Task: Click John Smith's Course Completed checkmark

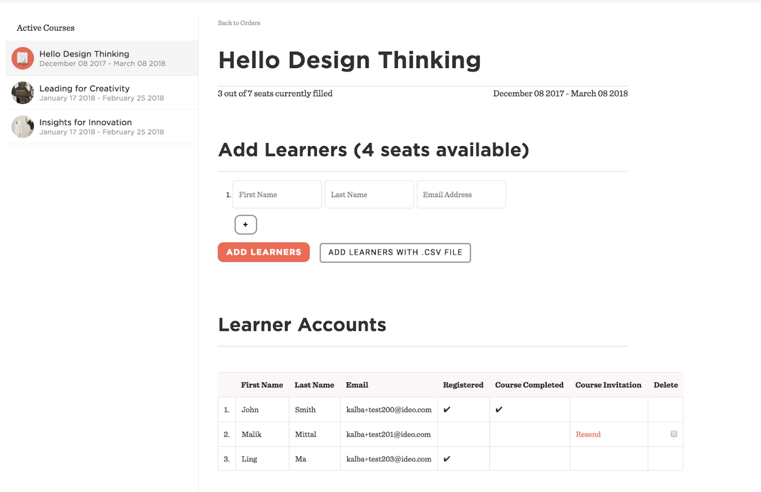Action: (499, 409)
